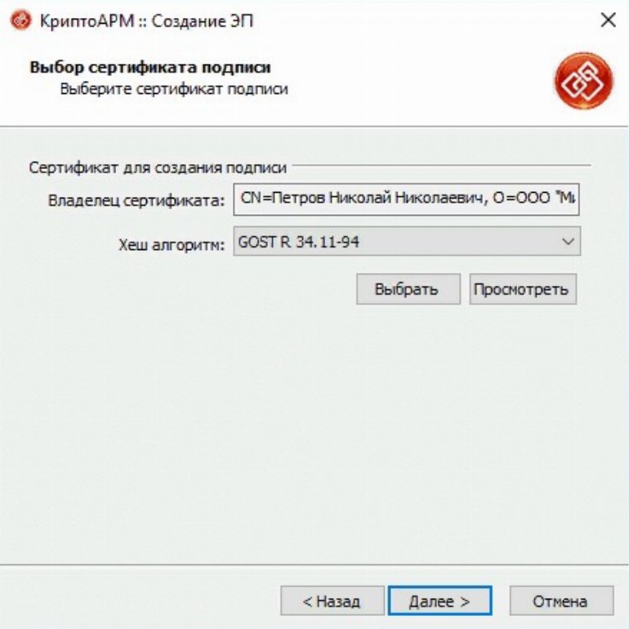629x629 pixels.
Task: Expand hash list via the chevron arrow
Action: coord(568,242)
